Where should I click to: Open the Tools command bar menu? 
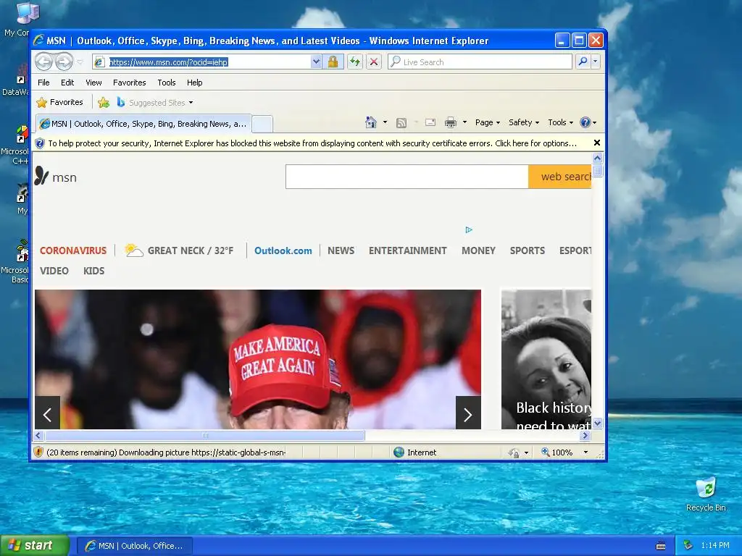coord(560,122)
